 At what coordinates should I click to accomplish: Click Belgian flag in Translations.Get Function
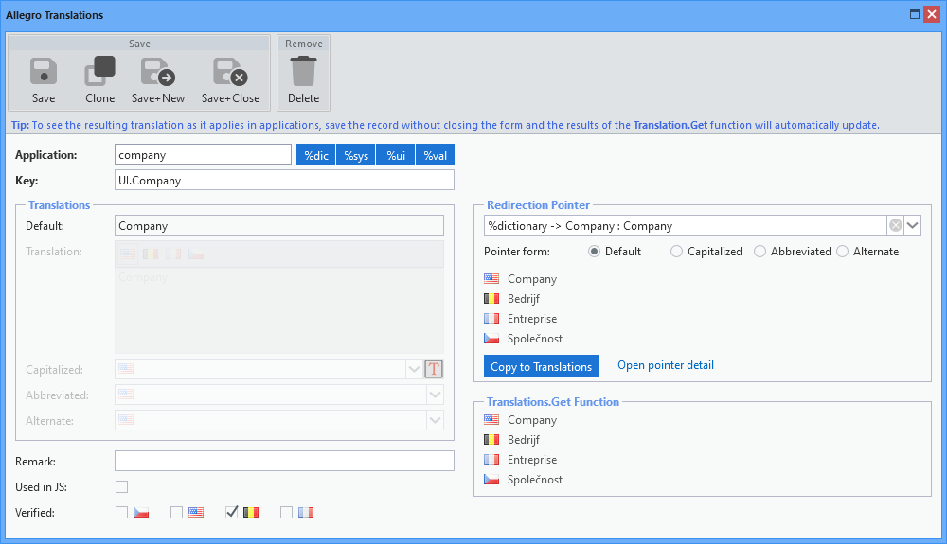point(491,440)
